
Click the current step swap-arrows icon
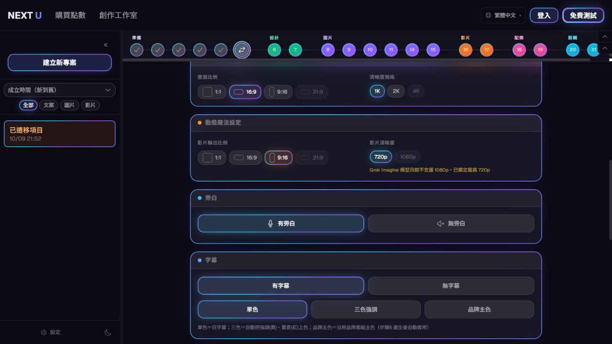(x=242, y=50)
